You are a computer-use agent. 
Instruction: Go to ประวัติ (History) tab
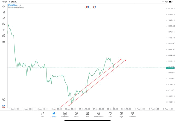pyautogui.click(x=76, y=115)
